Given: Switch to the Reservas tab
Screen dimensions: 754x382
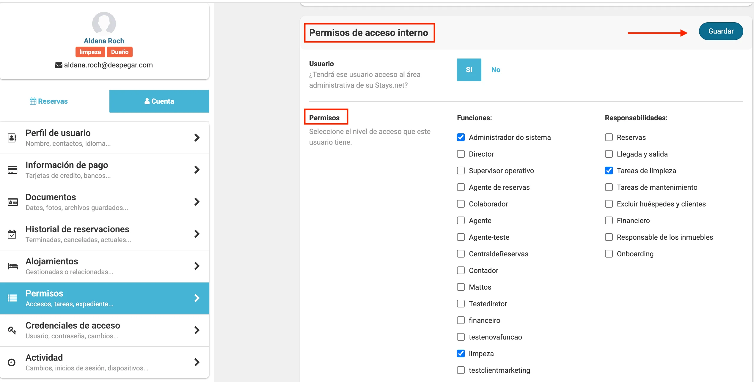Looking at the screenshot, I should (49, 101).
